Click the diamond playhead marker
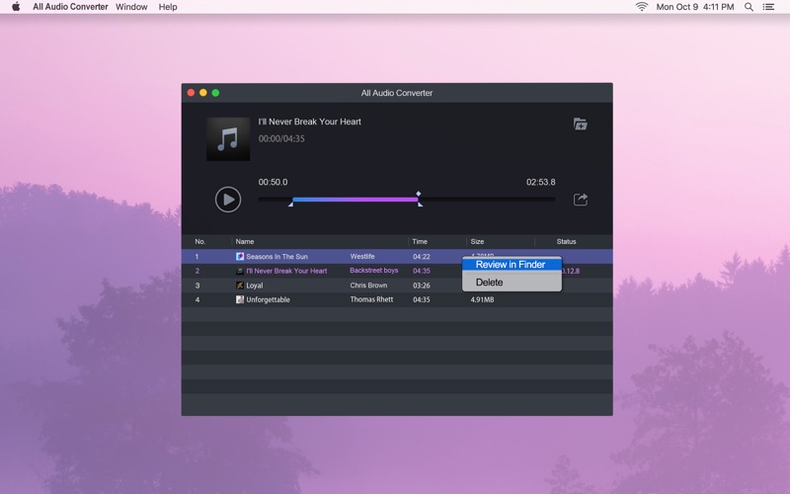This screenshot has width=790, height=494. point(418,194)
